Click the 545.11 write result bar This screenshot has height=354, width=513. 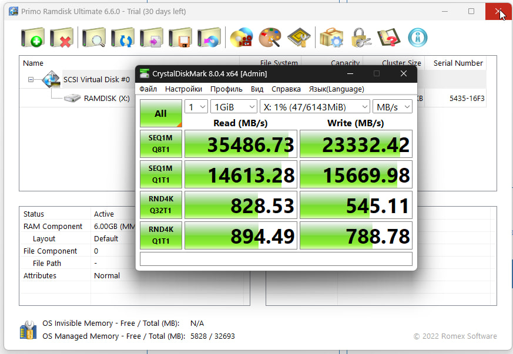click(356, 205)
